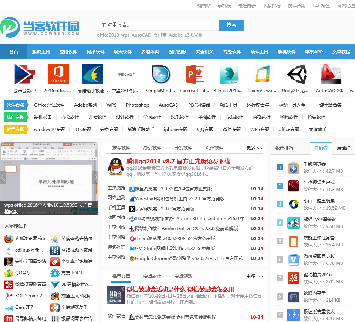
Task: Open 腾讯qq2016 v8.7 download headline
Action: (x=178, y=161)
